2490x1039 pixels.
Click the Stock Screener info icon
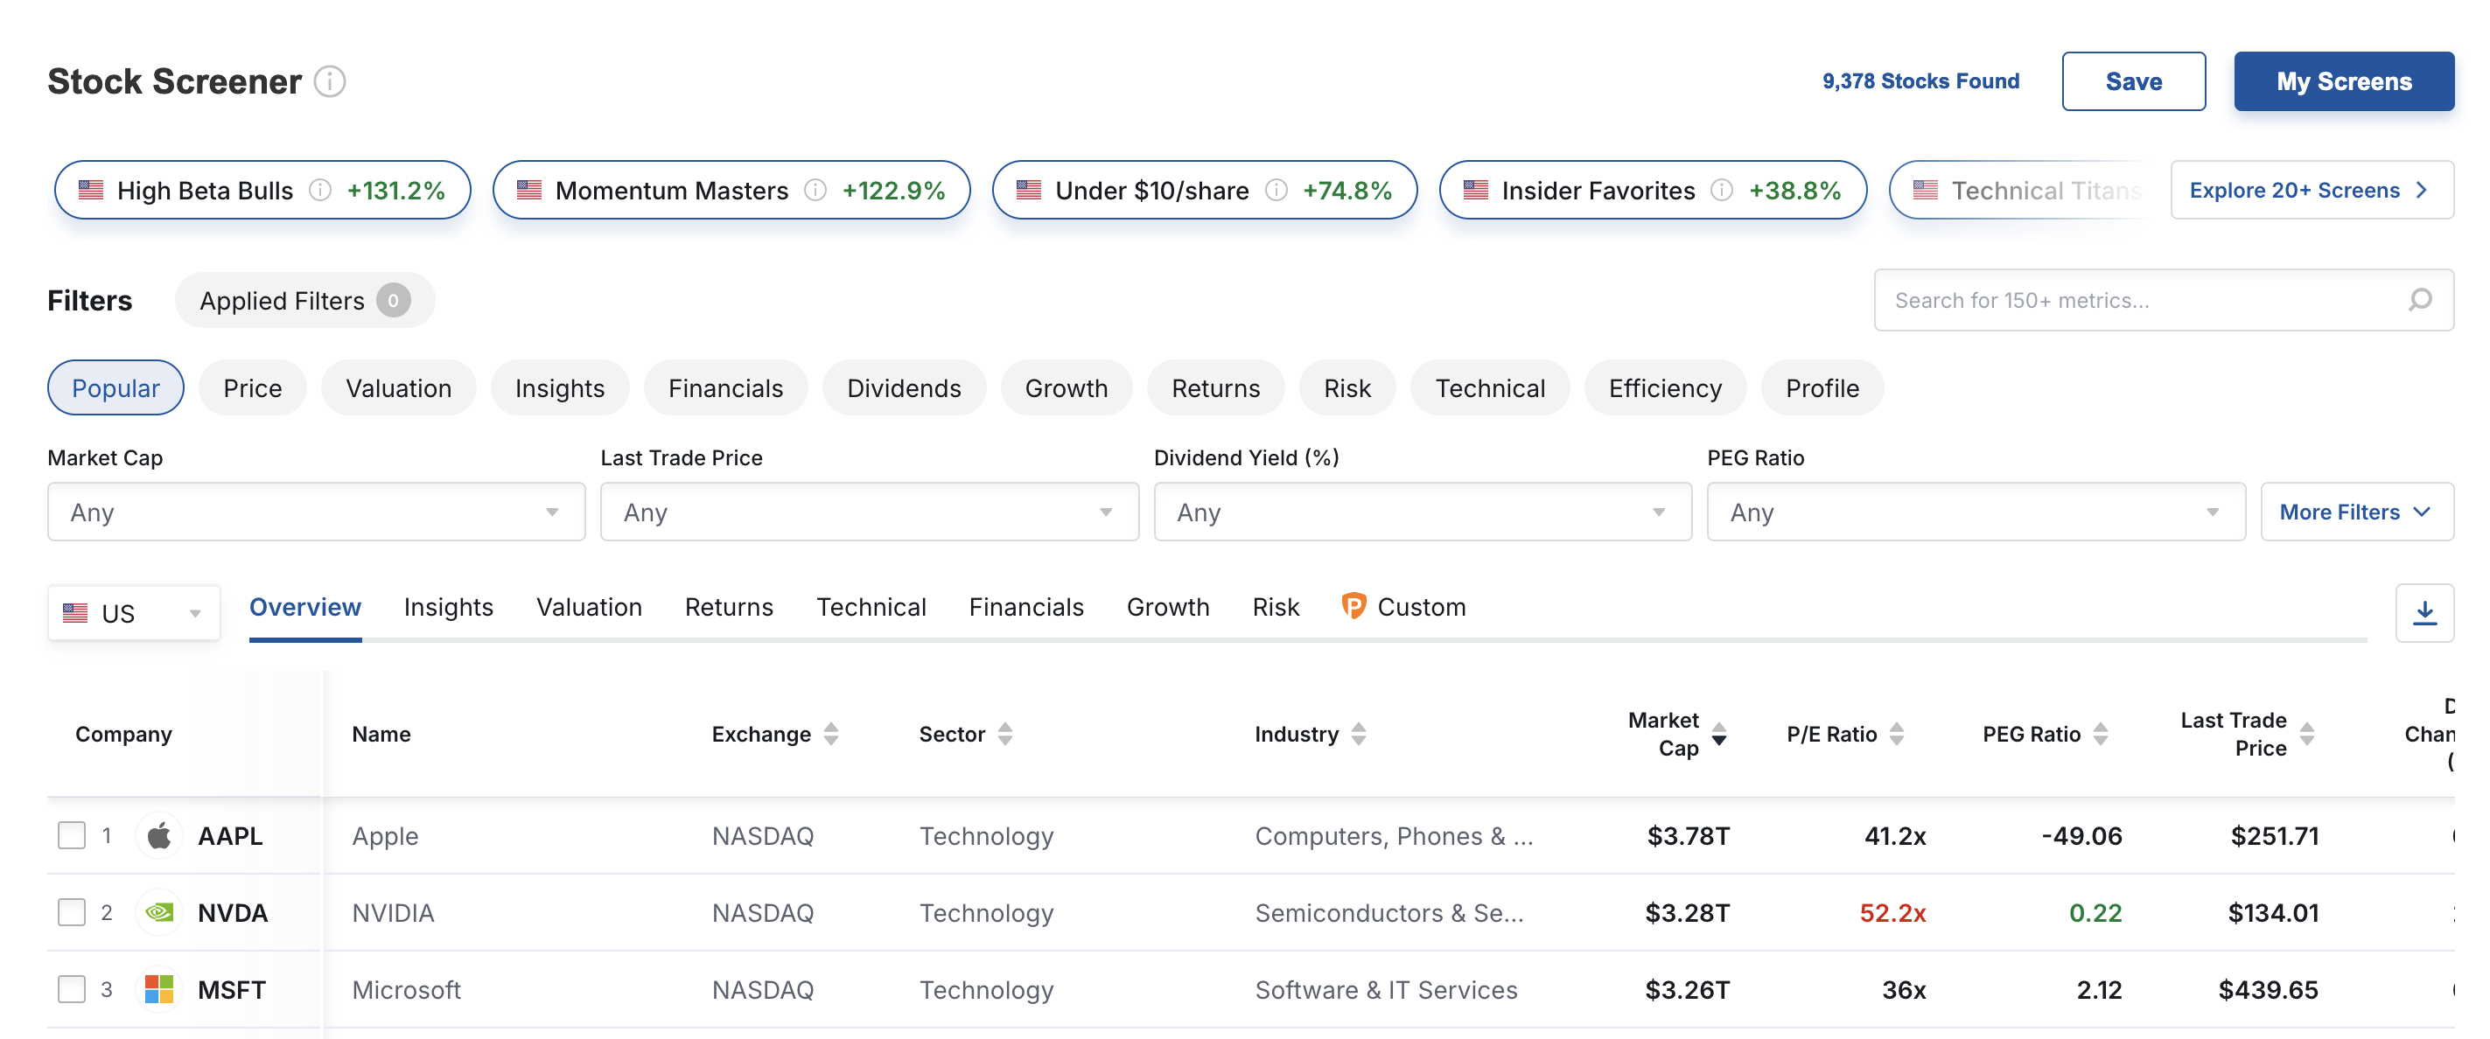click(330, 81)
